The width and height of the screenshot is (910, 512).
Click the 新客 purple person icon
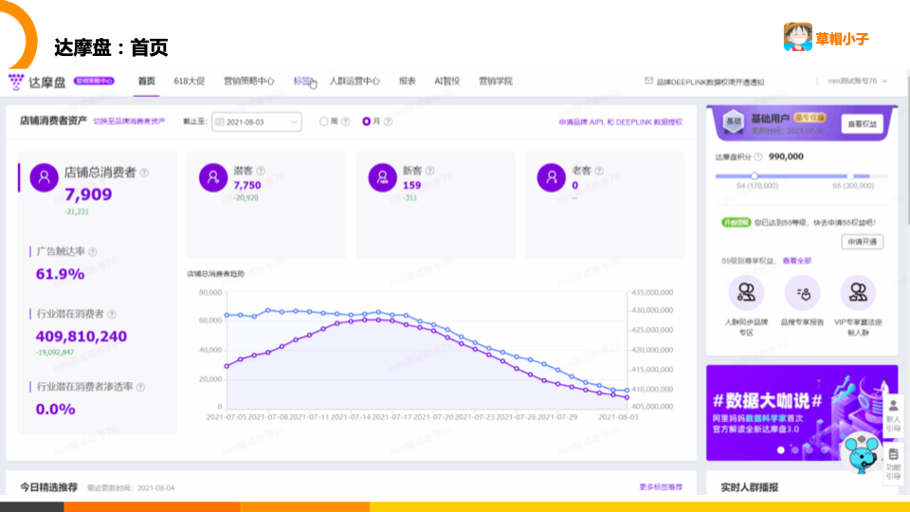point(382,177)
